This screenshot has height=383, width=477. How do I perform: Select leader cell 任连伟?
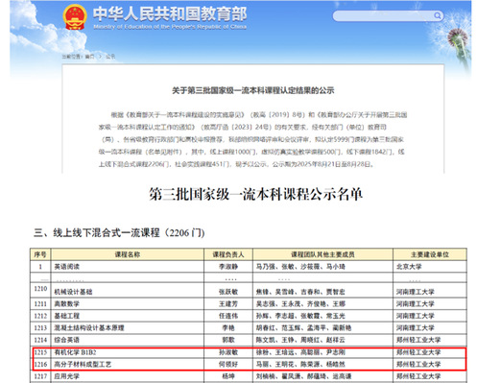[228, 316]
